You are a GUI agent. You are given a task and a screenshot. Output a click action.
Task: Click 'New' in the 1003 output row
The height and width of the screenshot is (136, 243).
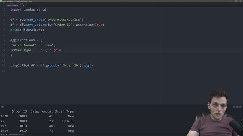point(71,116)
